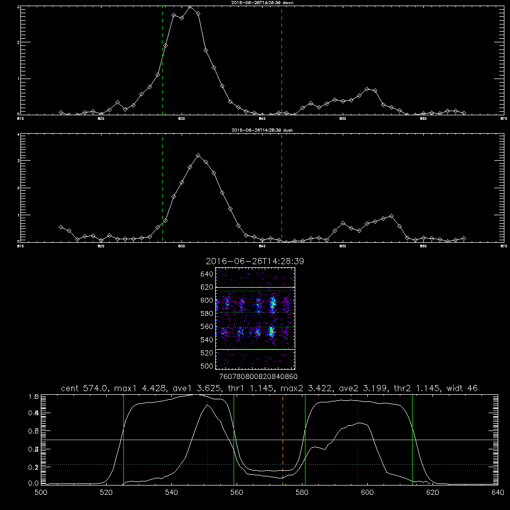This screenshot has height=510, width=510.
Task: Click the spectral image y-axis label 560
Action: tap(207, 326)
